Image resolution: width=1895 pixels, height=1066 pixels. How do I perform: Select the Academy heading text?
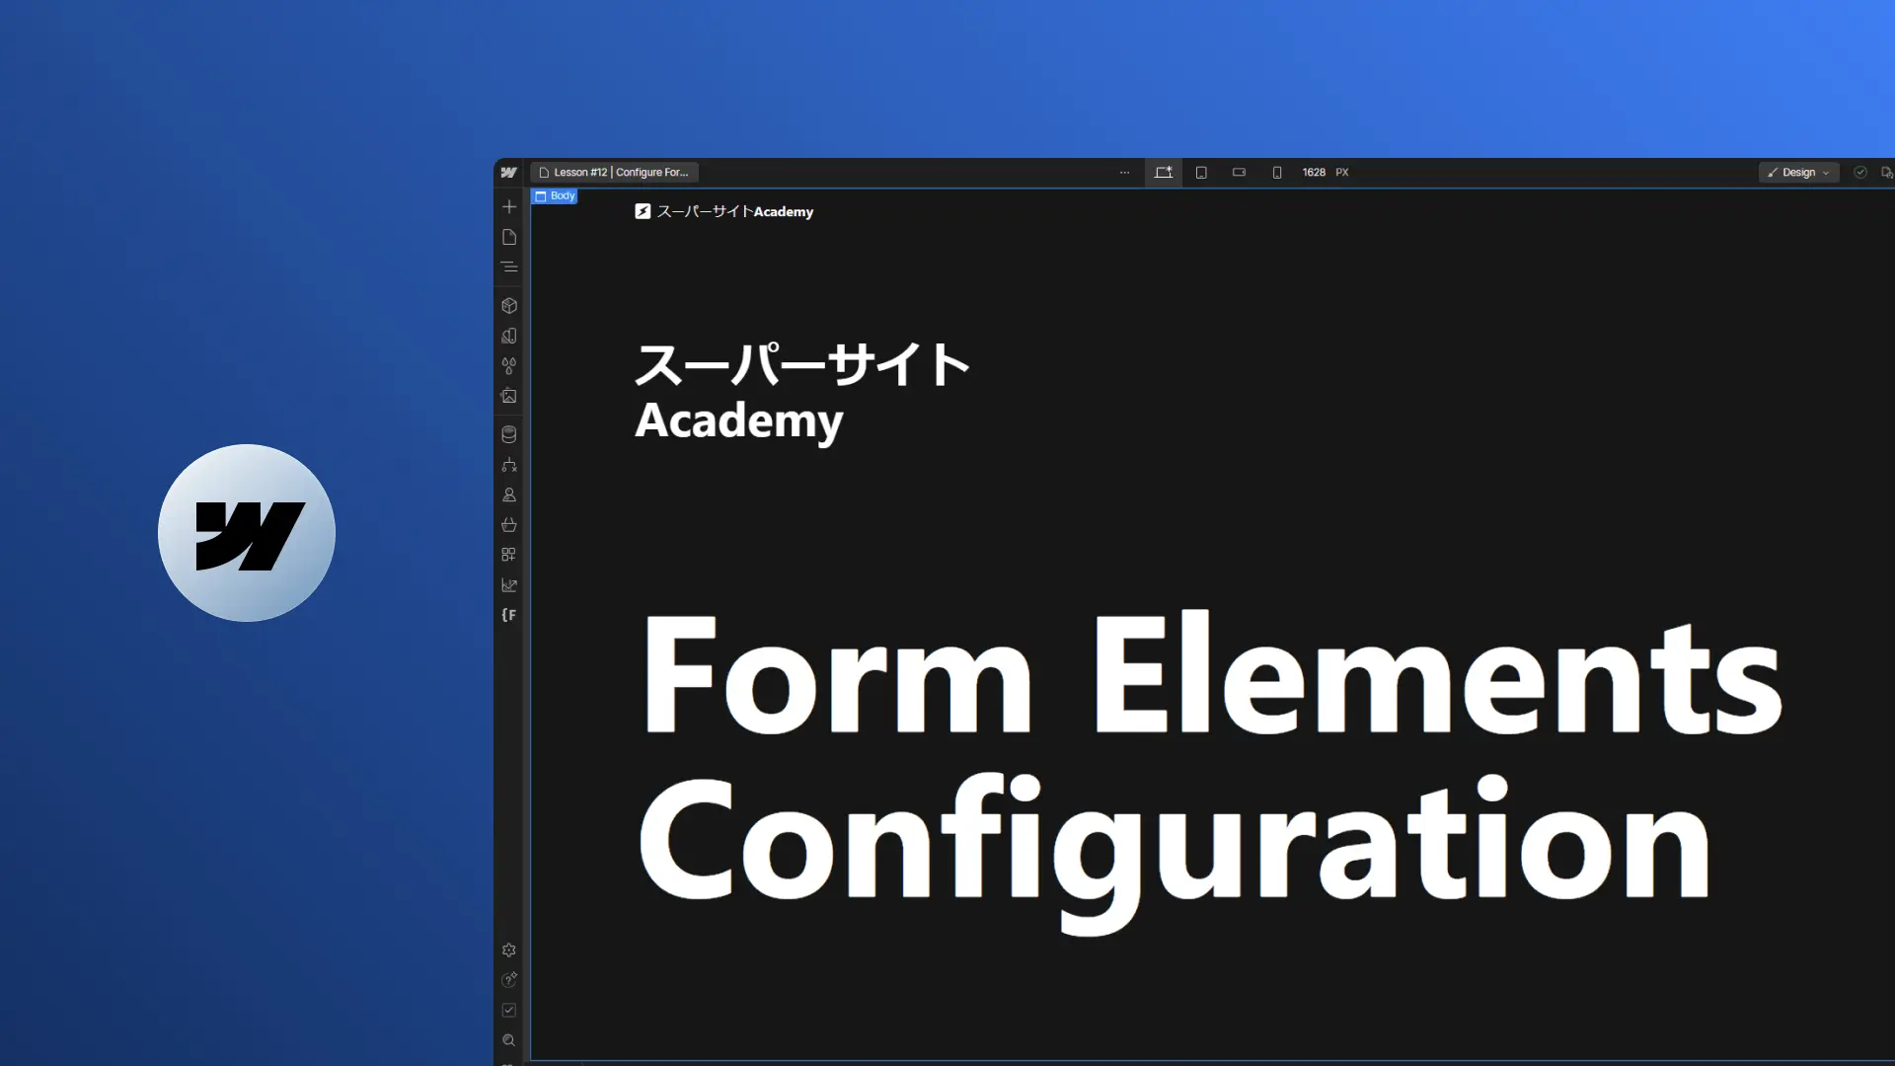[739, 420]
